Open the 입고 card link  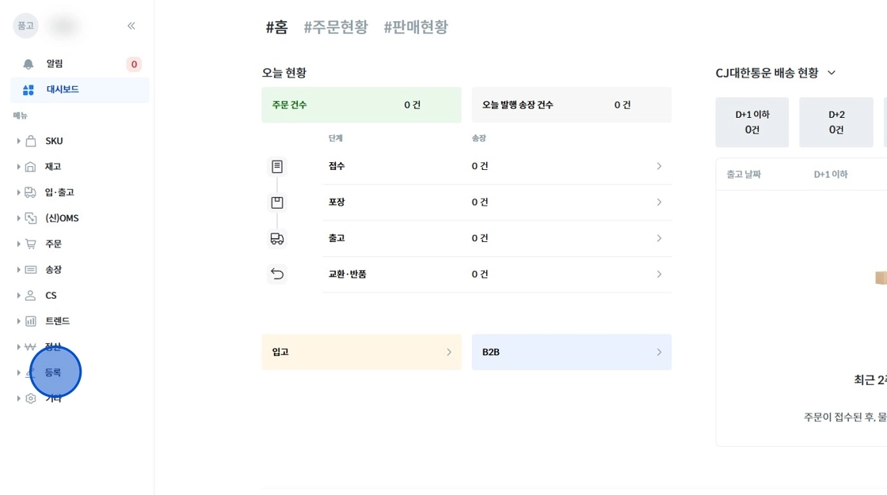click(361, 352)
